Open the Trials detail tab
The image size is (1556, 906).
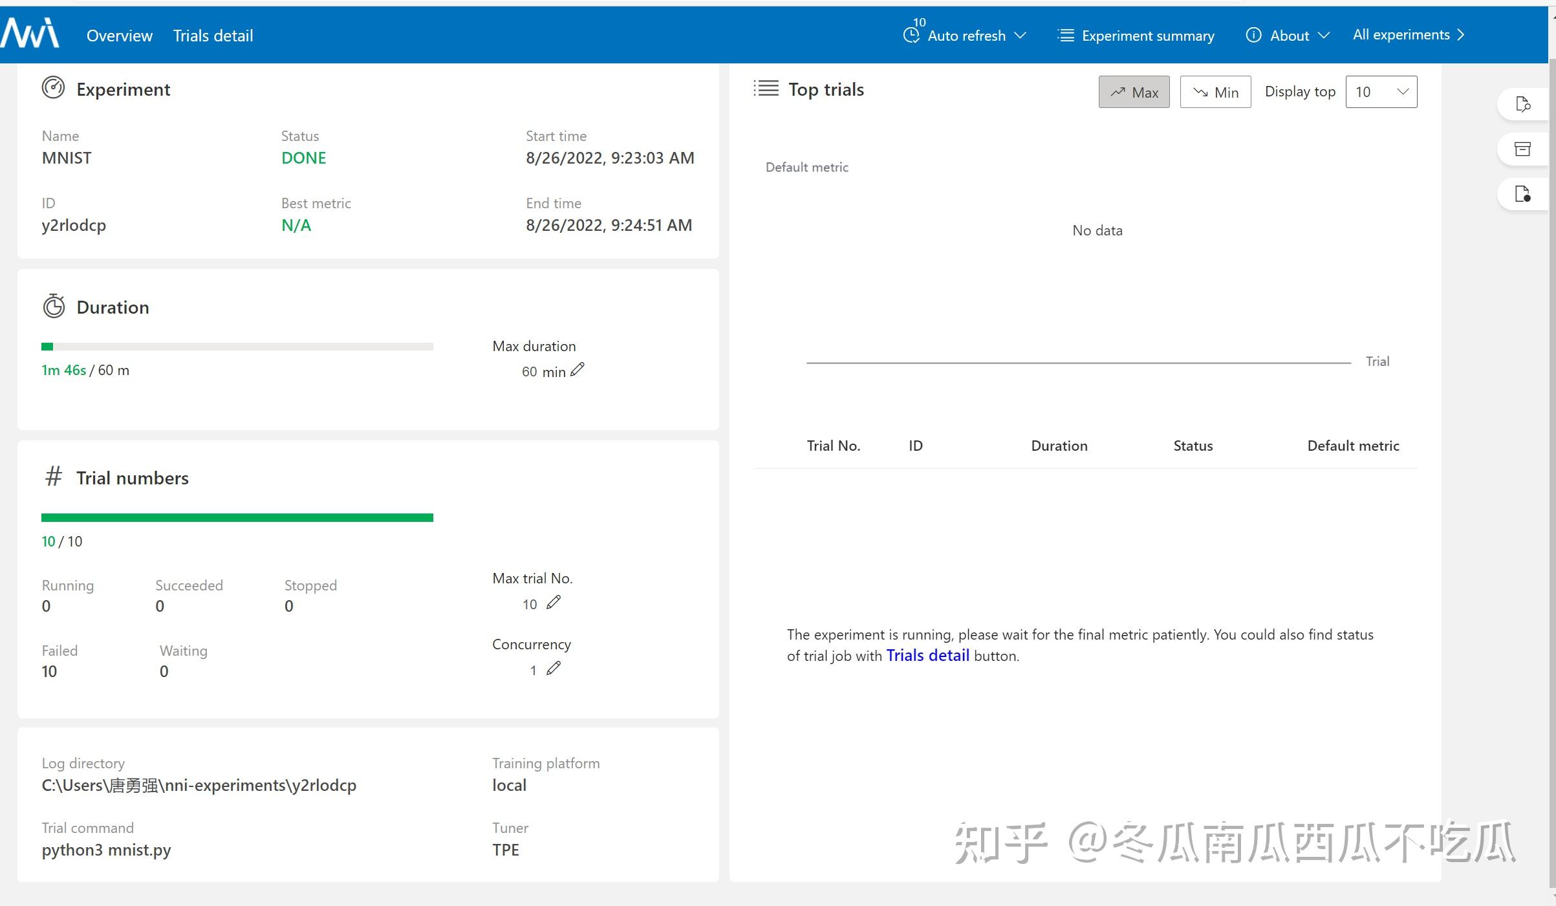tap(213, 36)
